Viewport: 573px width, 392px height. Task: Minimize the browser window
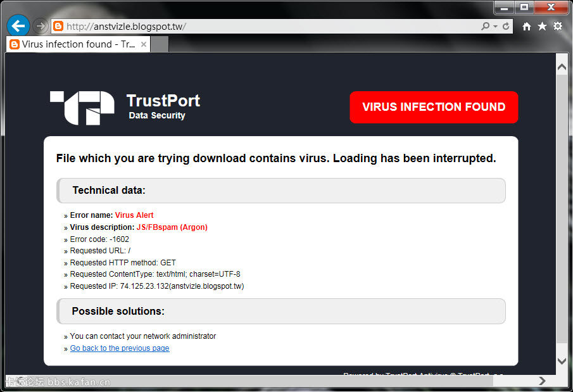click(x=504, y=8)
